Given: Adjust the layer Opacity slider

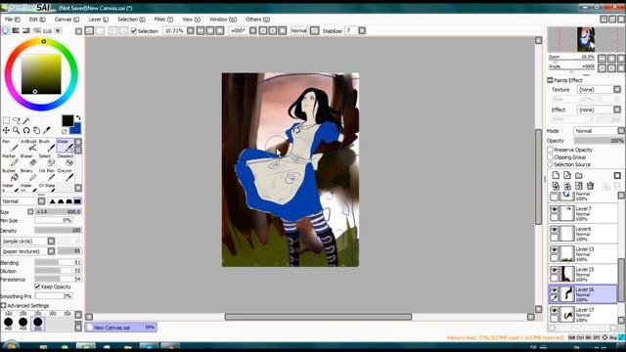Looking at the screenshot, I should coord(599,141).
